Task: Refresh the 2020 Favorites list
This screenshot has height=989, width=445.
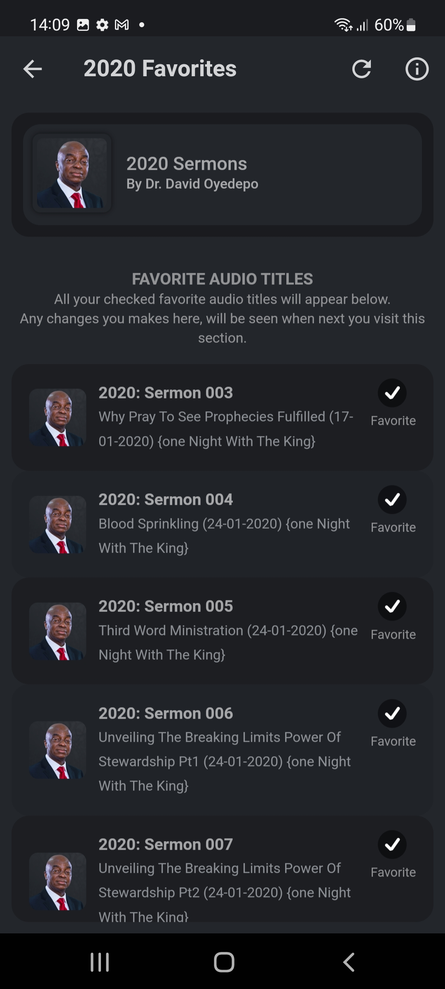Action: pos(361,69)
